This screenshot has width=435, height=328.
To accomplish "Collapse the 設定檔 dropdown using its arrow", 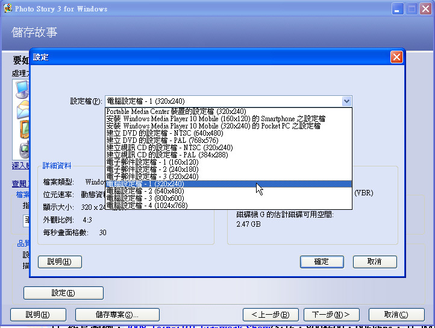I will (x=346, y=101).
